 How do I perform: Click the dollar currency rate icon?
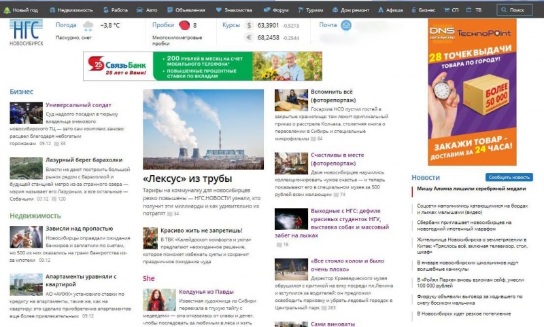249,25
